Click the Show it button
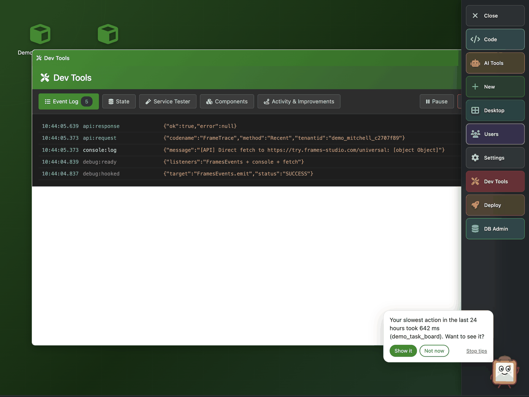This screenshot has width=529, height=397. point(403,351)
